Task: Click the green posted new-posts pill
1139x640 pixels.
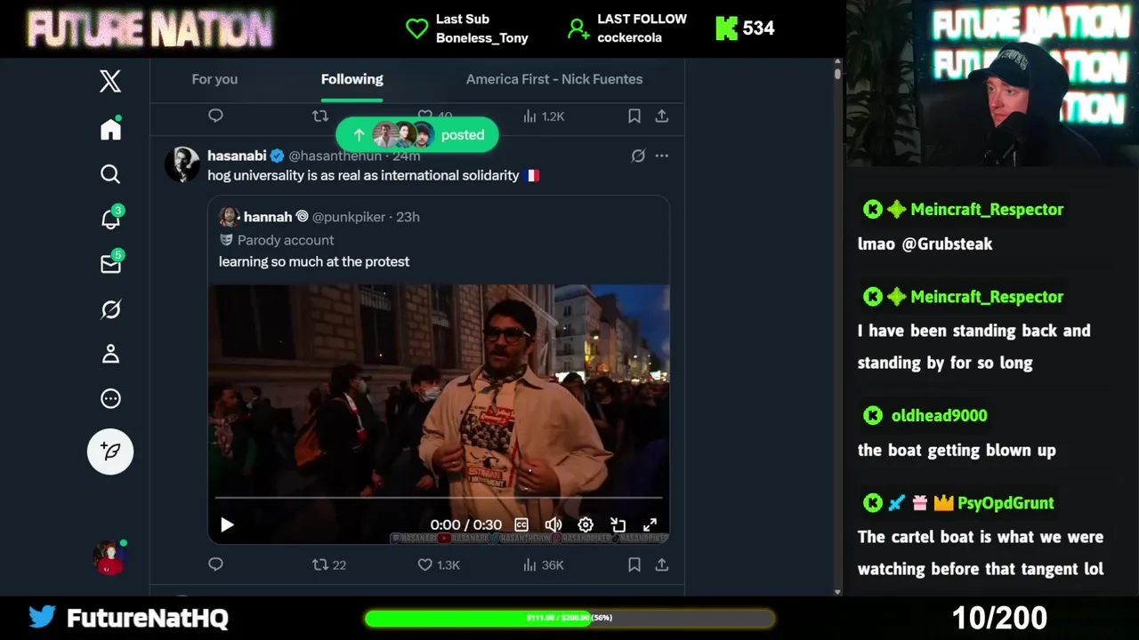Action: [x=416, y=135]
